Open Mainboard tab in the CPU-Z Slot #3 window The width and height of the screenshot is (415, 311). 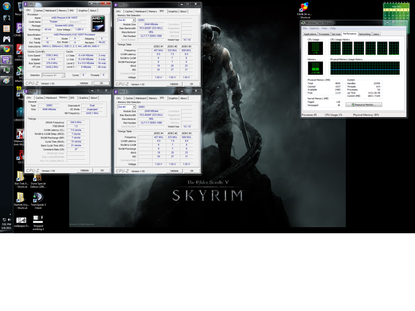click(141, 11)
